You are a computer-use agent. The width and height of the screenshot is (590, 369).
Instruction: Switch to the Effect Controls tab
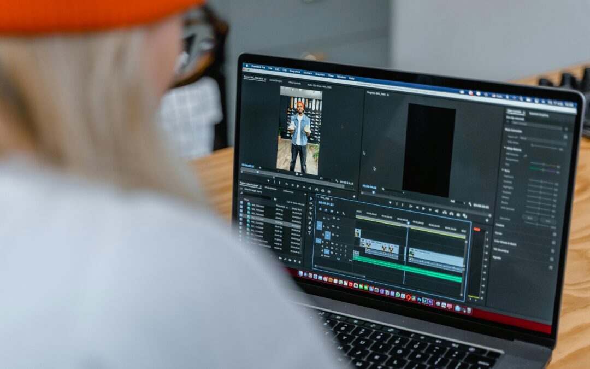294,83
